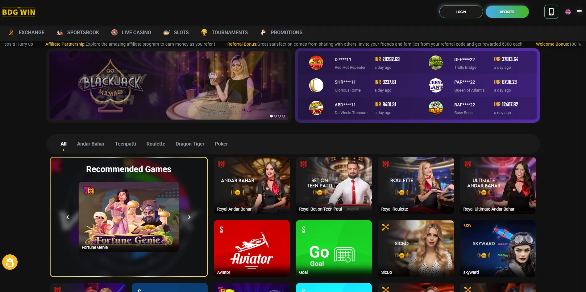The height and width of the screenshot is (292, 586).
Task: Open the Royal Bet on Teen Patti game
Action: (x=334, y=185)
